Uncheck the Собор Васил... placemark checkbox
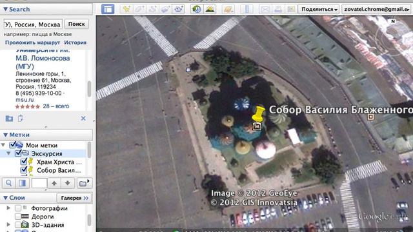Screen dimensions: 413x232 23,170
